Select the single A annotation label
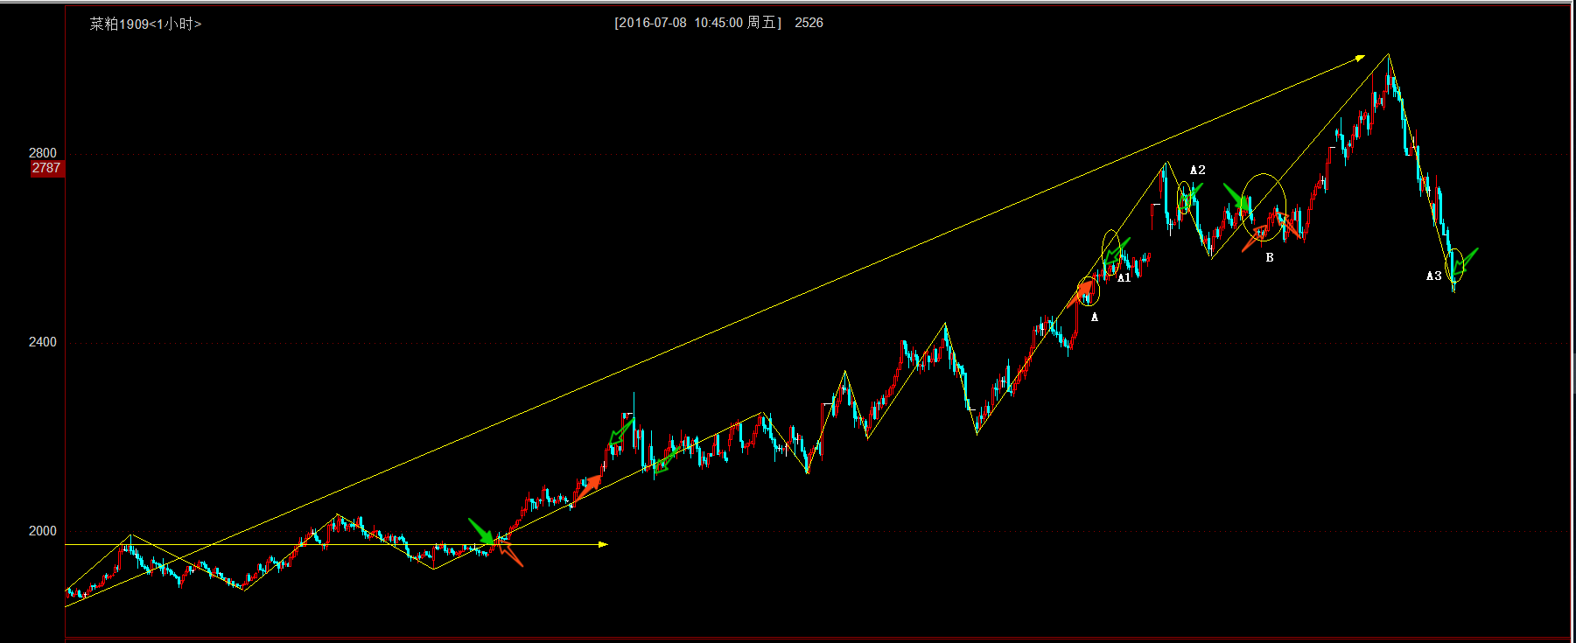This screenshot has height=643, width=1576. coord(1094,317)
